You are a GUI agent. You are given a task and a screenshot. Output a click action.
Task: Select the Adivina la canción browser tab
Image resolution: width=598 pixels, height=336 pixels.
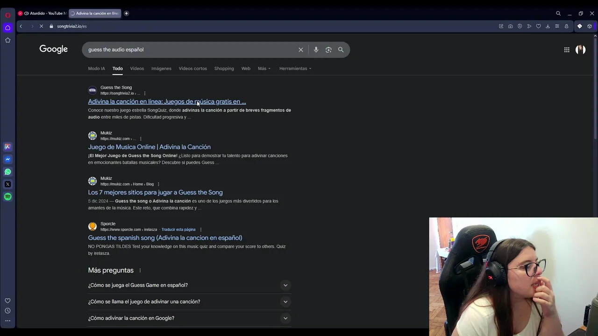[x=95, y=13]
